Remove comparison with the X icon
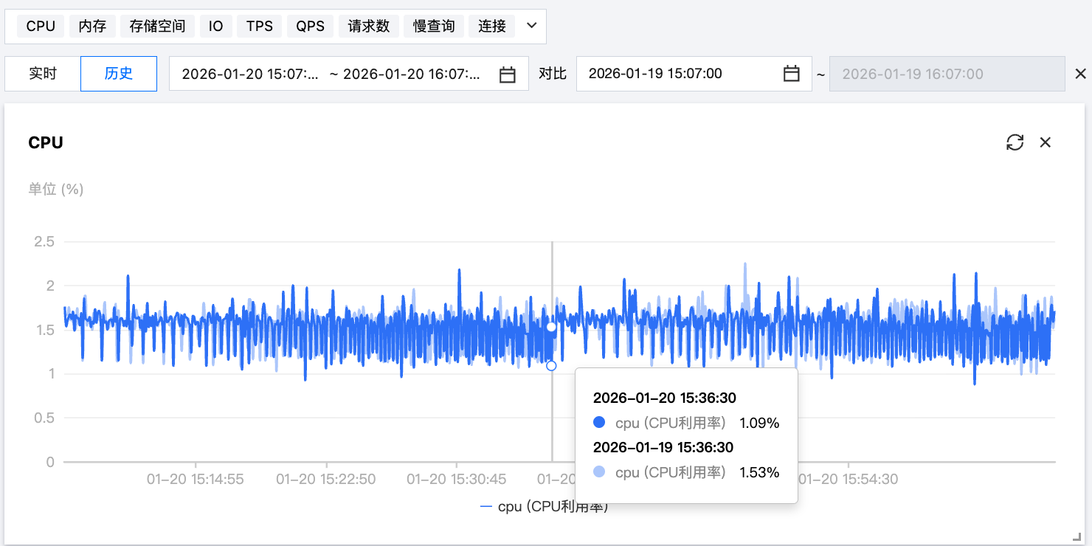The image size is (1092, 546). coord(1080,74)
